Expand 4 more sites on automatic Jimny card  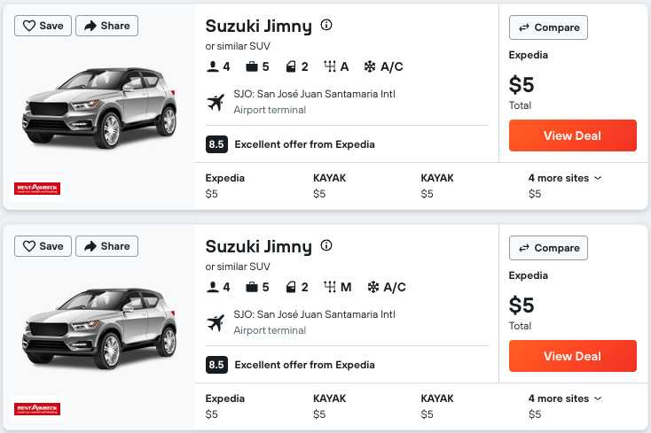pyautogui.click(x=565, y=178)
